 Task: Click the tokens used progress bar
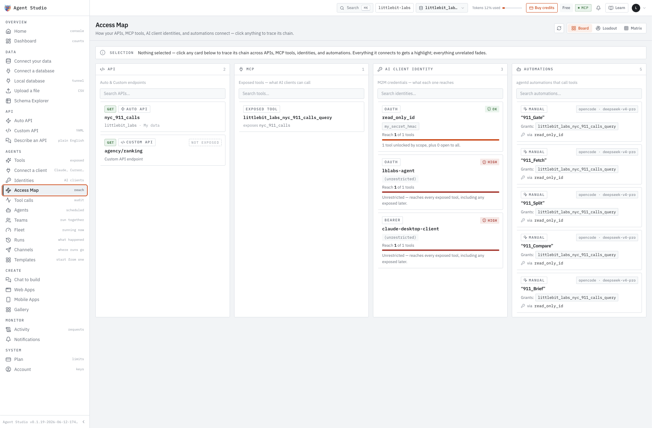(512, 8)
